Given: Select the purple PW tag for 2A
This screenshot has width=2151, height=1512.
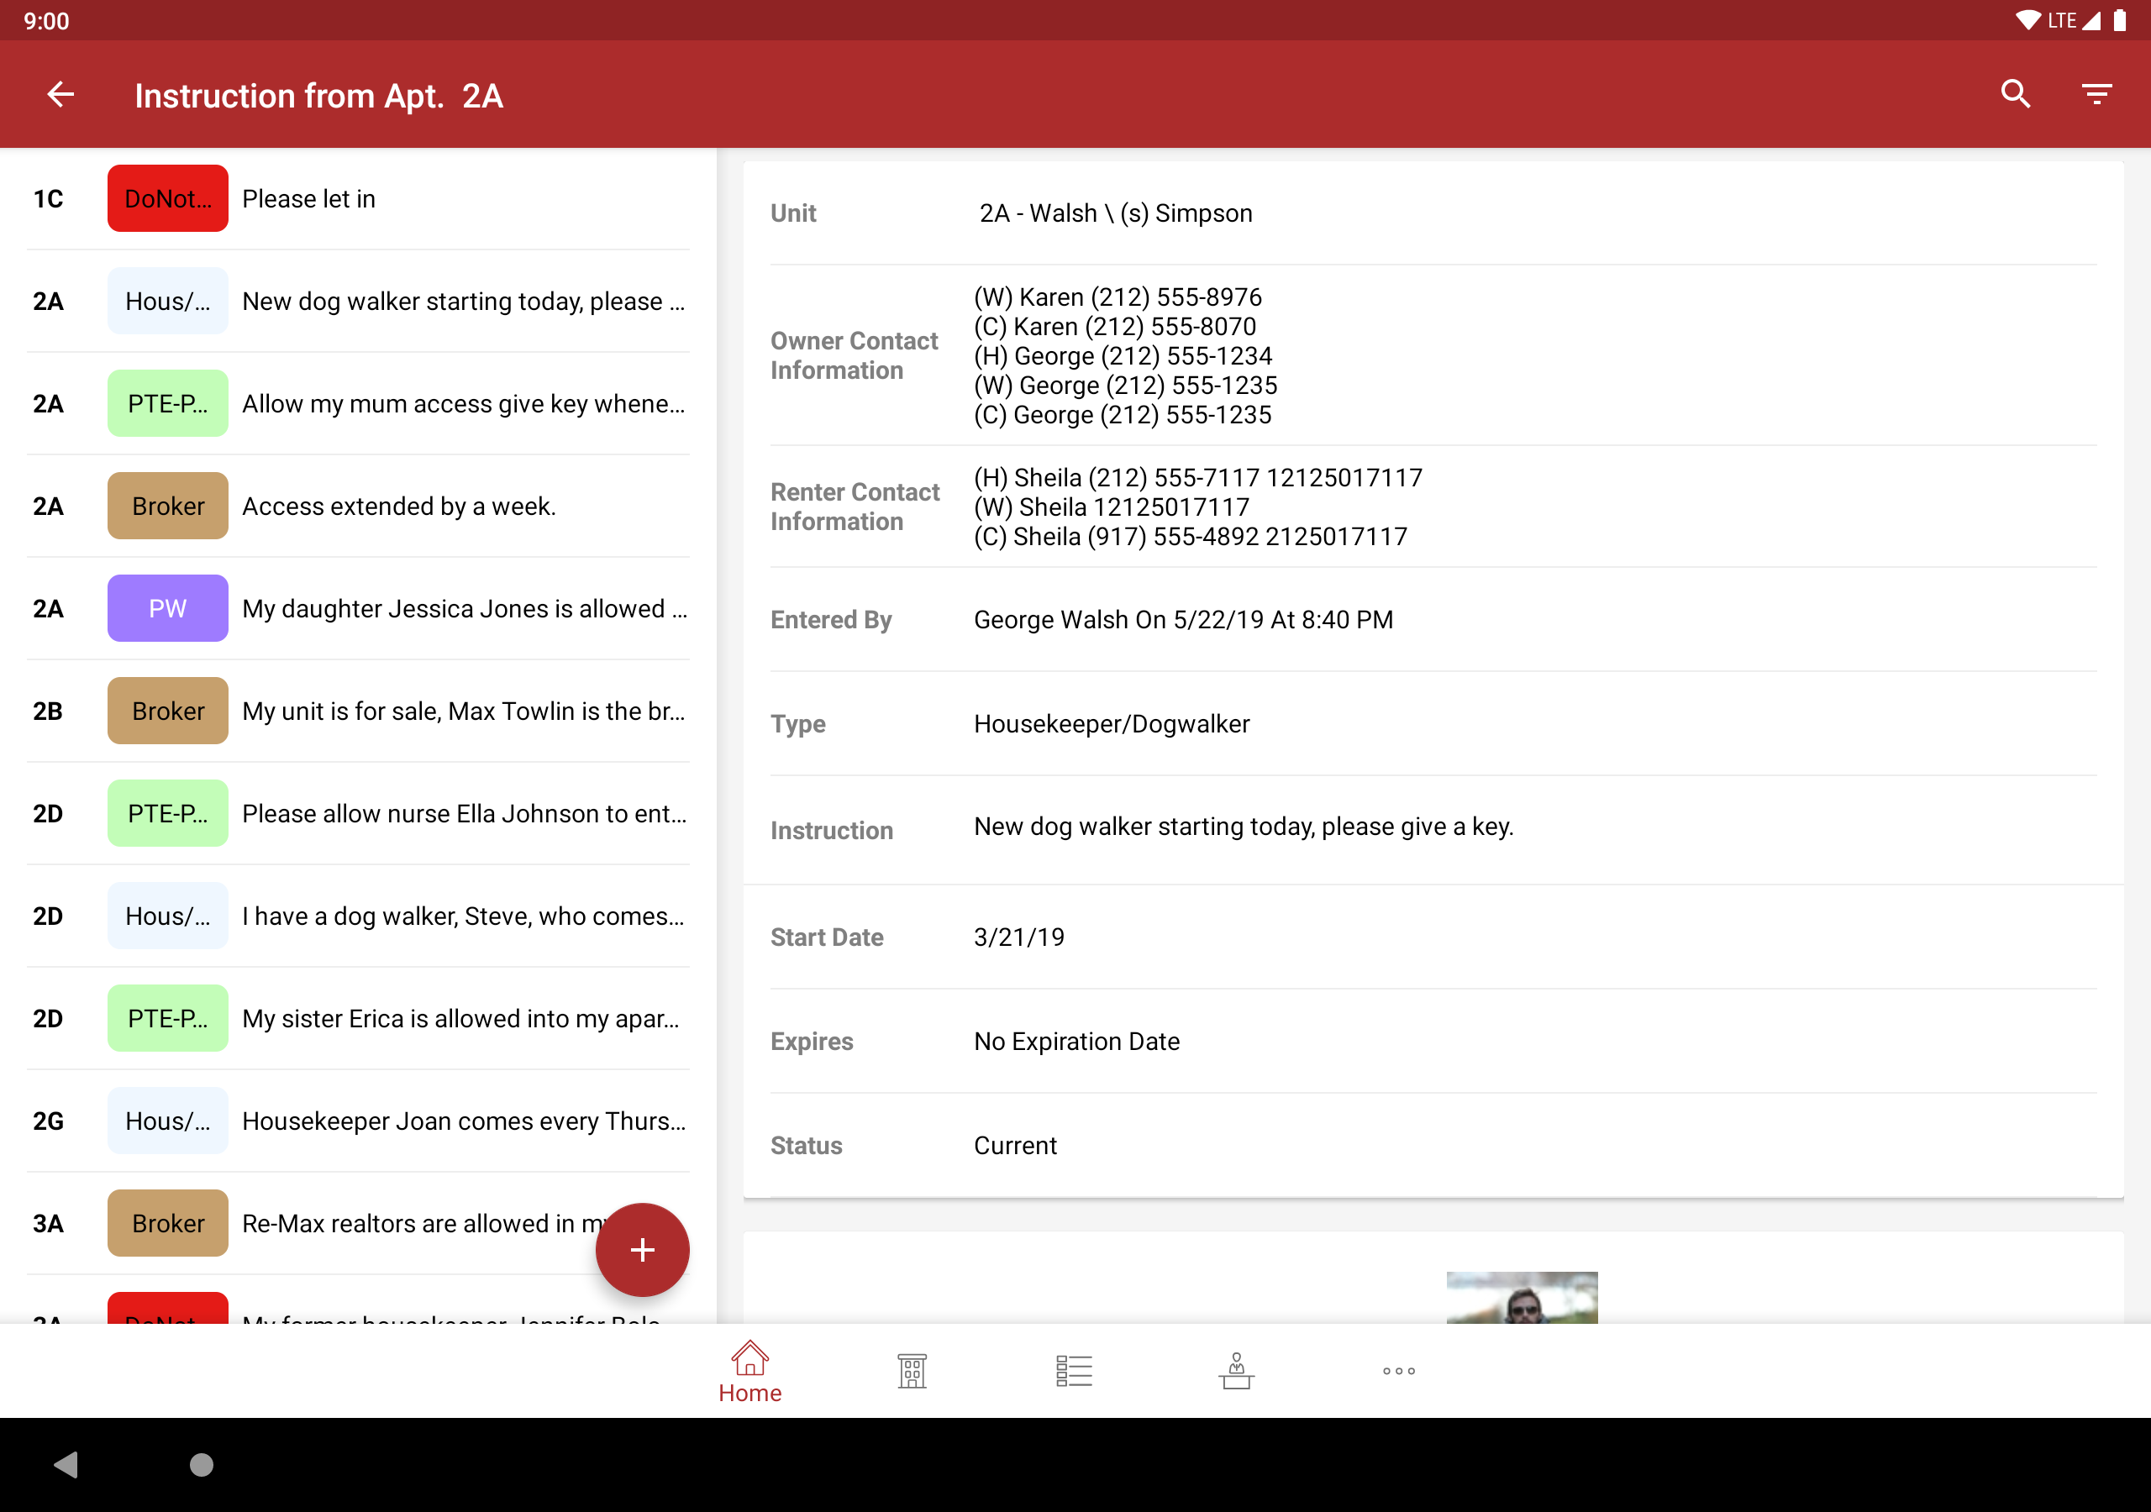Looking at the screenshot, I should click(168, 608).
